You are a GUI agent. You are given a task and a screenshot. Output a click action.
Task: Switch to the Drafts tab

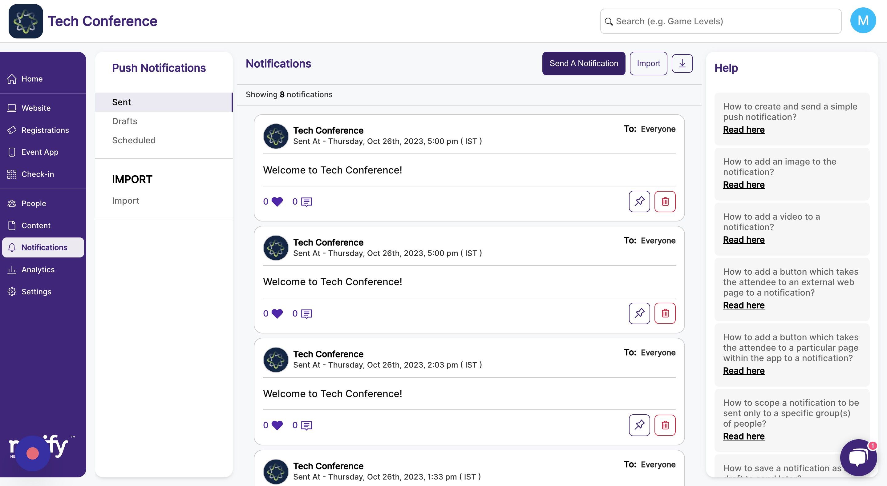pos(124,121)
